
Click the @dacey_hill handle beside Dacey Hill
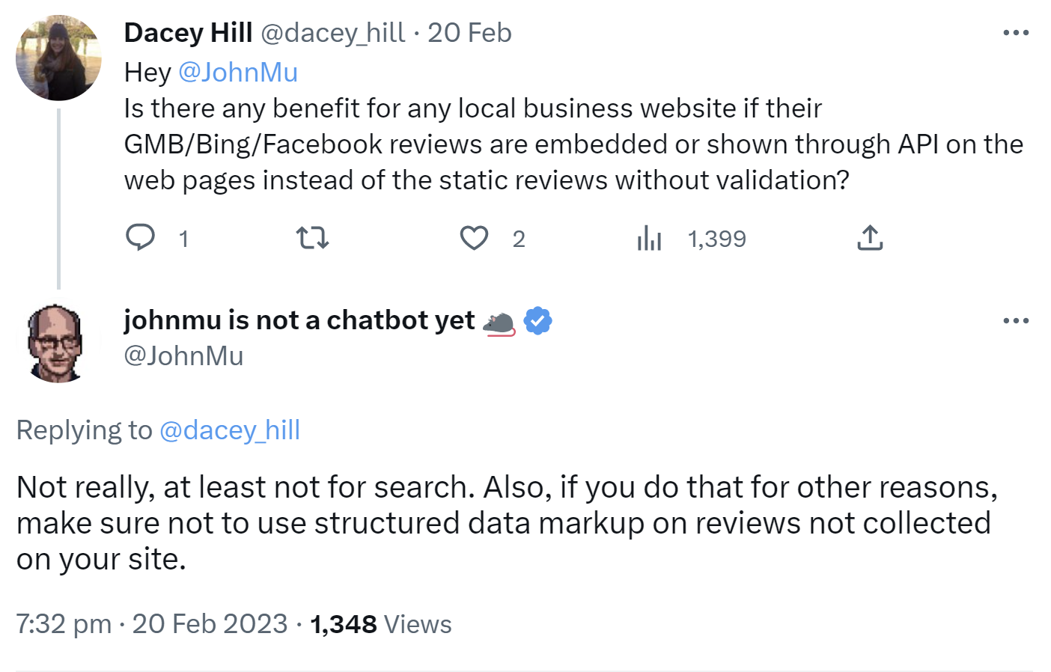click(x=333, y=33)
